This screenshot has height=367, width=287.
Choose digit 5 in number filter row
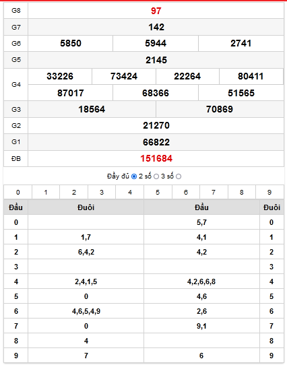click(158, 192)
